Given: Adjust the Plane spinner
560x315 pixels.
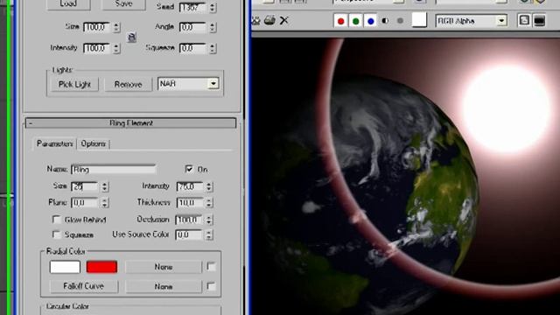Looking at the screenshot, I should point(105,203).
